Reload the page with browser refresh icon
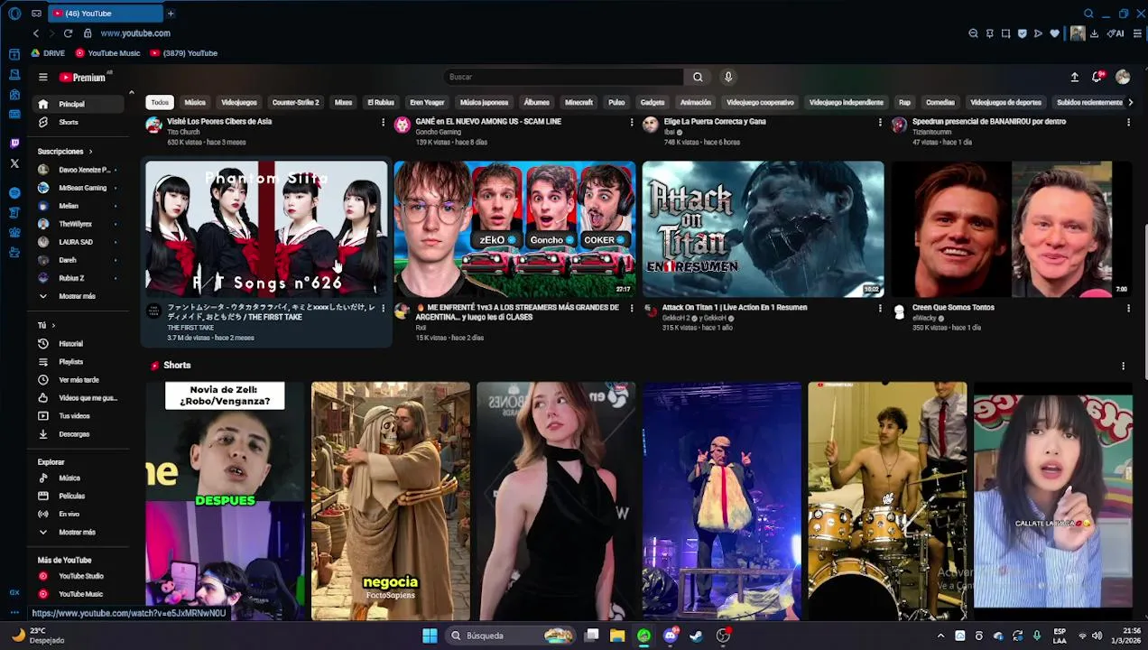The image size is (1148, 650). click(x=68, y=33)
